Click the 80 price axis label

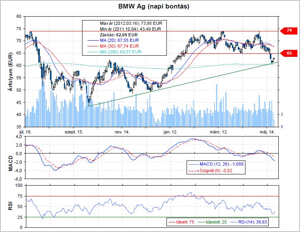19,16
